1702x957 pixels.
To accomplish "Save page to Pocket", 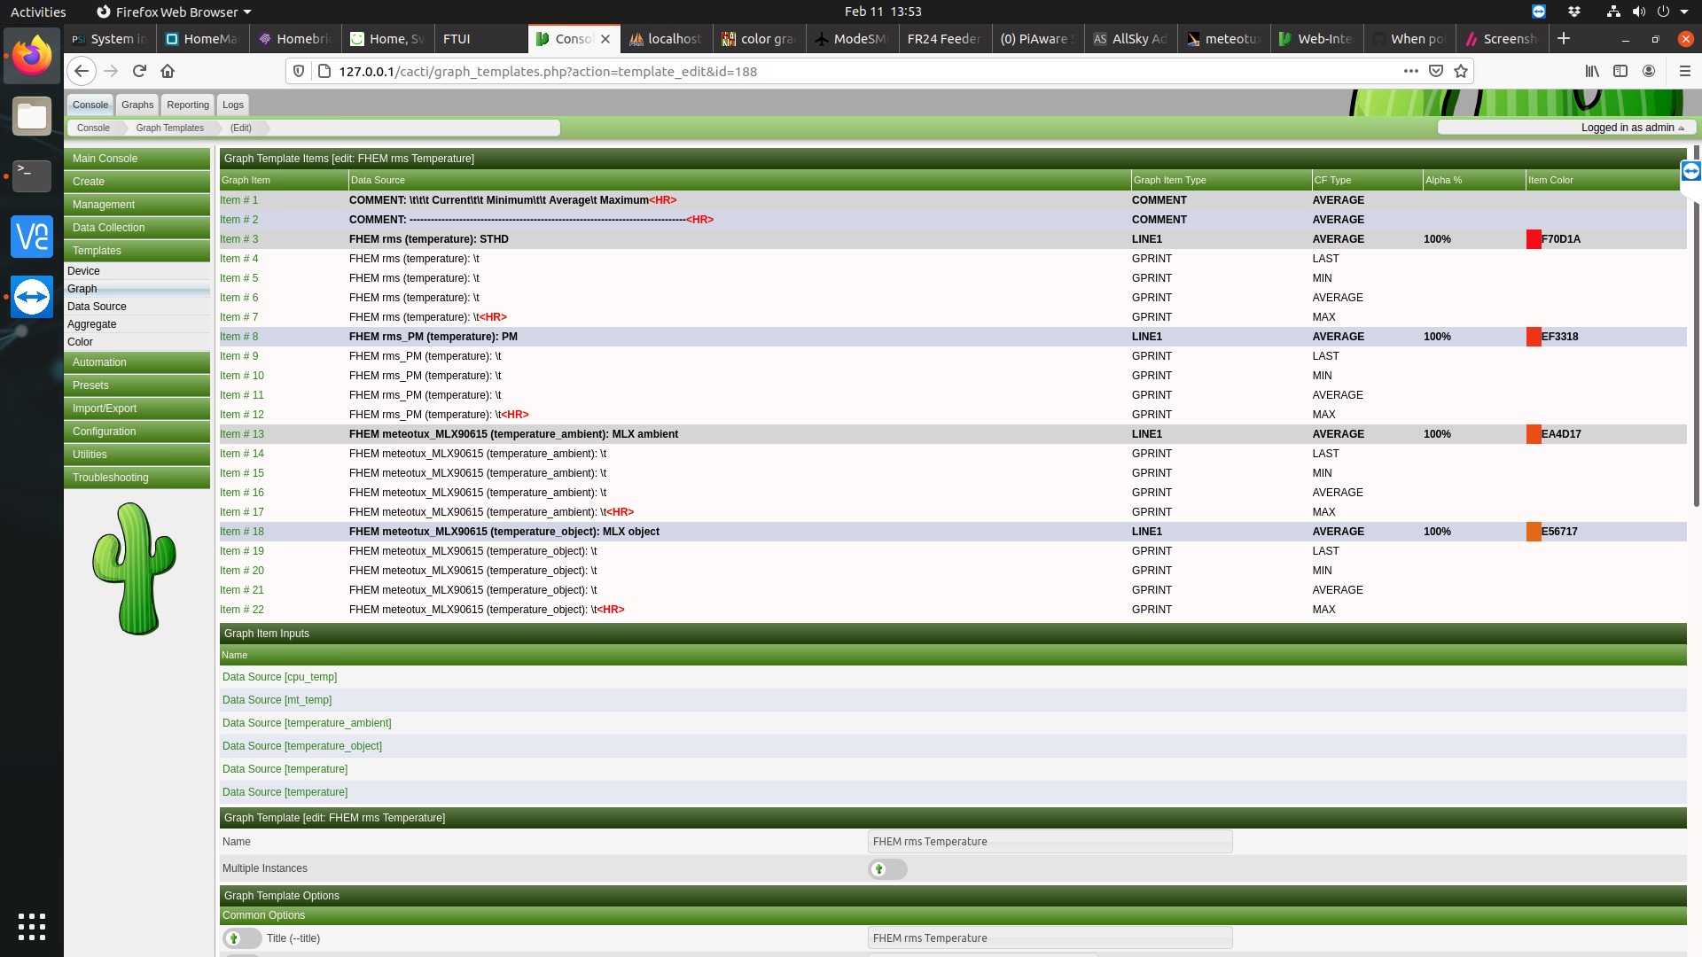I will pyautogui.click(x=1436, y=71).
